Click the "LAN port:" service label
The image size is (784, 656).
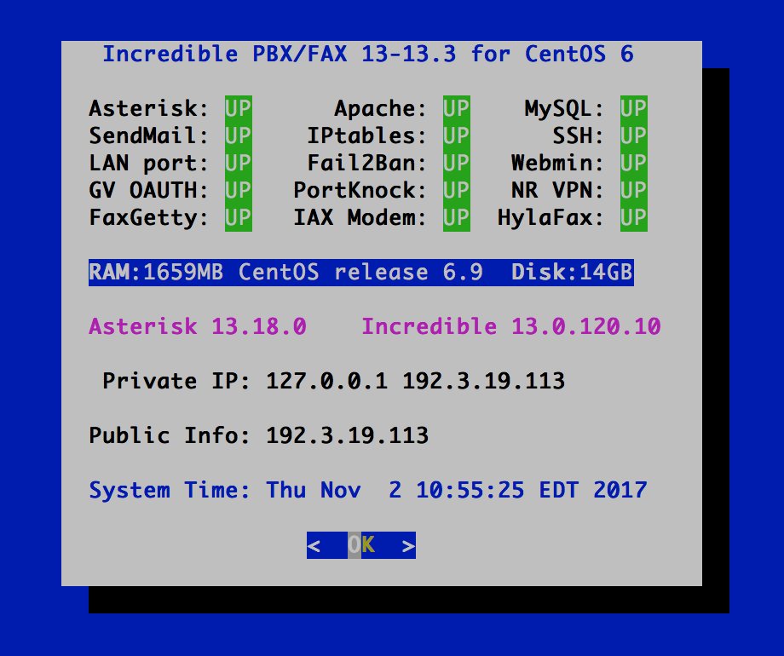click(x=149, y=163)
